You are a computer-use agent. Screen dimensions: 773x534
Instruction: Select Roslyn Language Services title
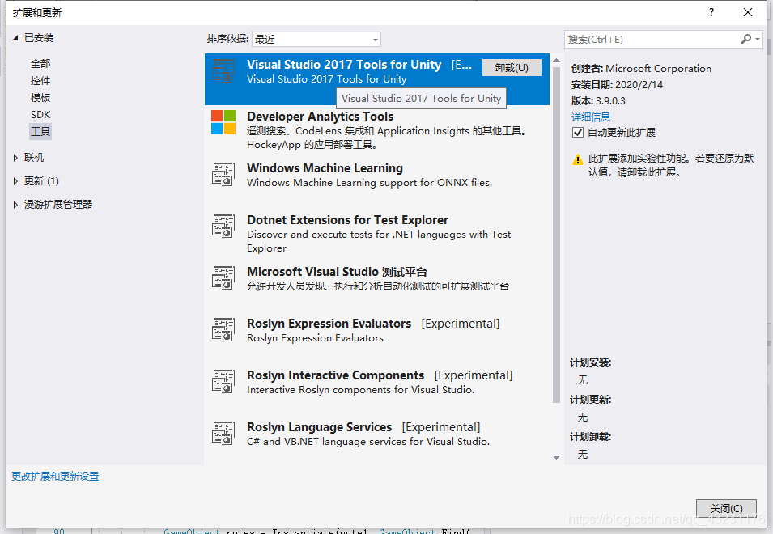click(319, 426)
